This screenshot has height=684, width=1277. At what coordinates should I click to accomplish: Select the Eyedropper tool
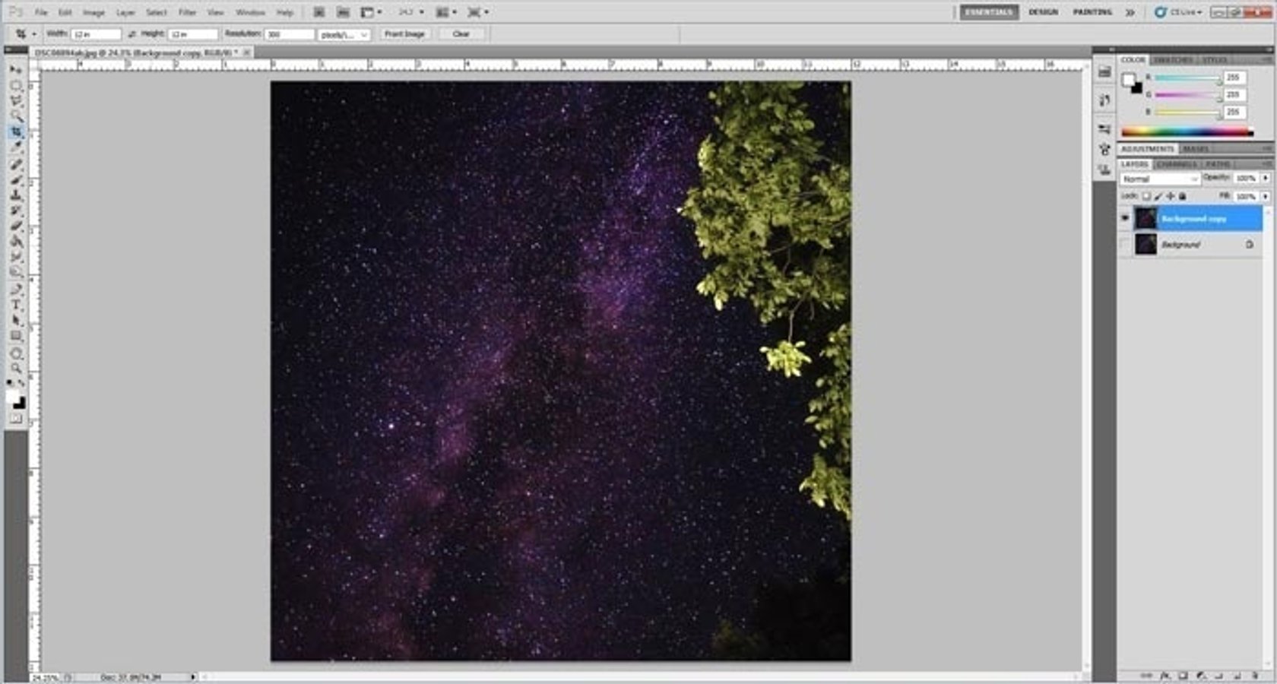click(x=16, y=146)
